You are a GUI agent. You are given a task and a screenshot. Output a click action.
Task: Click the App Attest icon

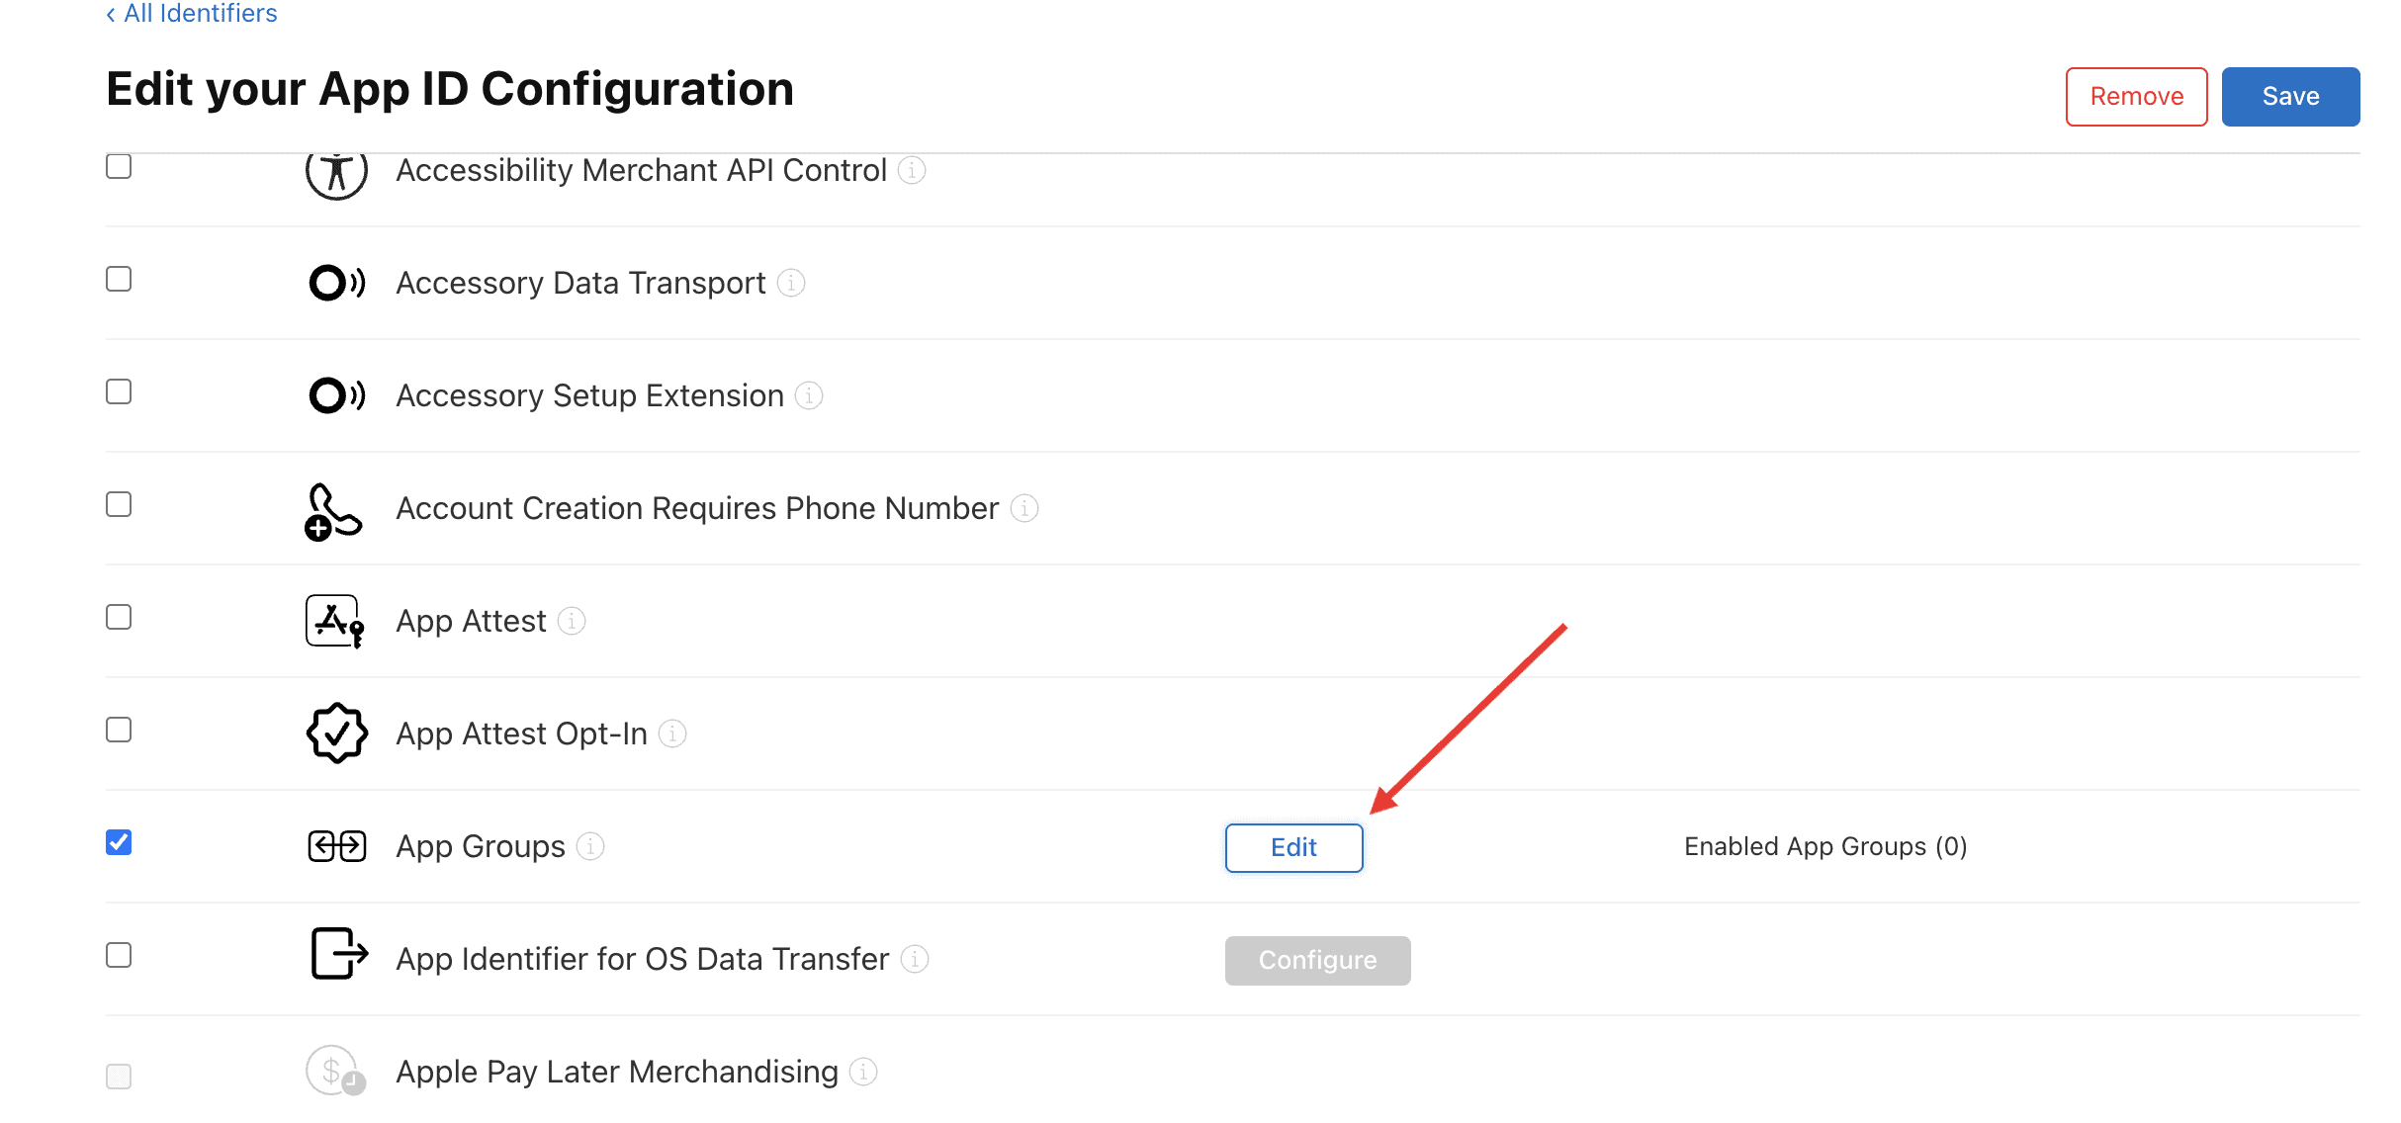(x=334, y=621)
